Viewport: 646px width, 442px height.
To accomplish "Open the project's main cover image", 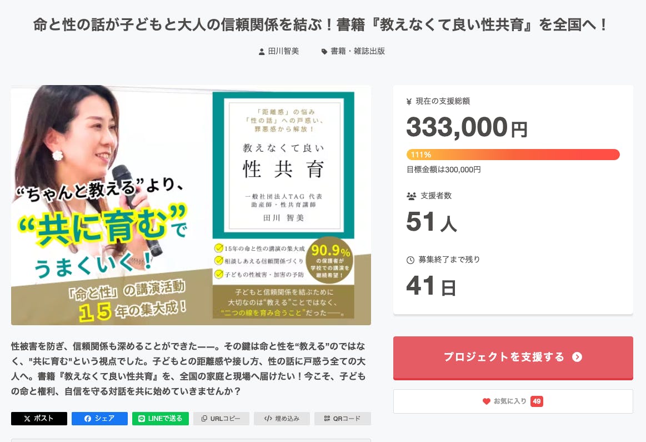I will [x=191, y=205].
